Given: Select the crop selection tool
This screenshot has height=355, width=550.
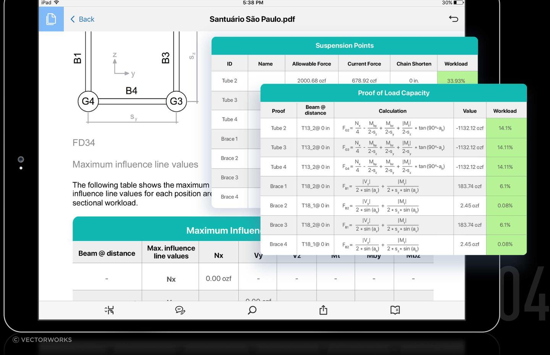Looking at the screenshot, I should [109, 310].
